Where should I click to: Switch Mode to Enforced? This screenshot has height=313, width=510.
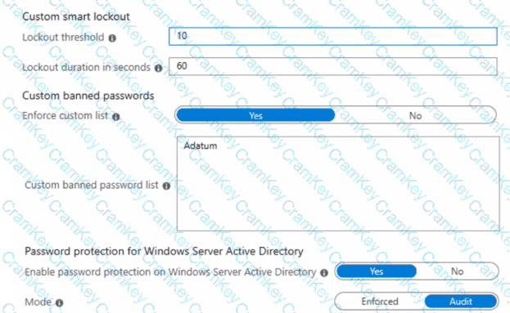(x=380, y=302)
